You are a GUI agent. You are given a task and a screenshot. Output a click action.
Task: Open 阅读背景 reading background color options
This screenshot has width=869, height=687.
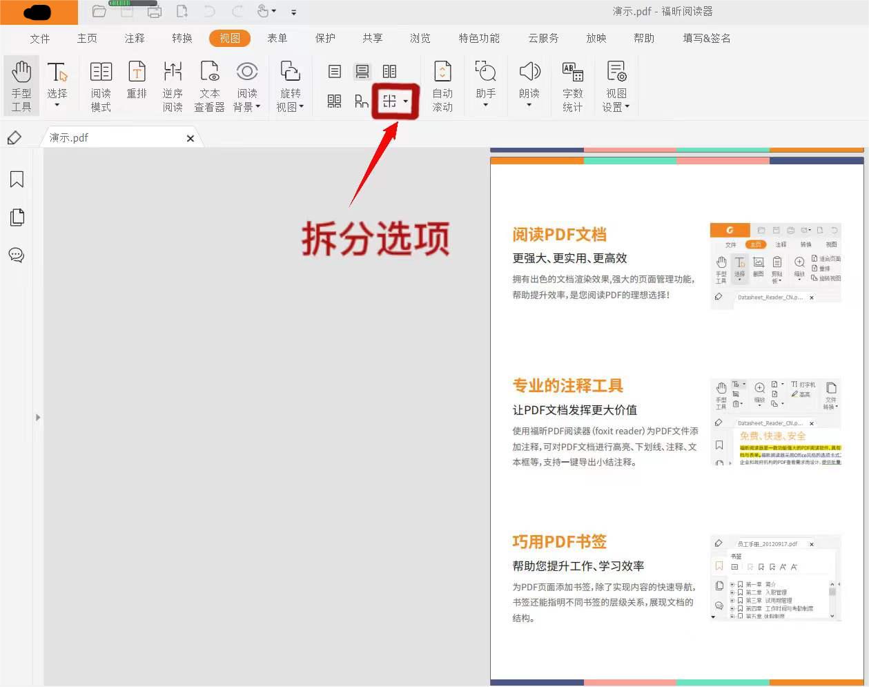pos(247,84)
